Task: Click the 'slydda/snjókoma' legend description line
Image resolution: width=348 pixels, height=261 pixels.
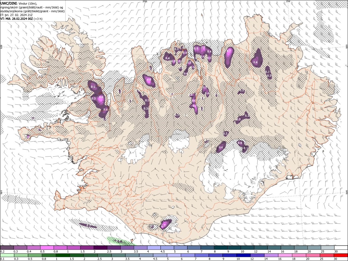Action: [32, 11]
